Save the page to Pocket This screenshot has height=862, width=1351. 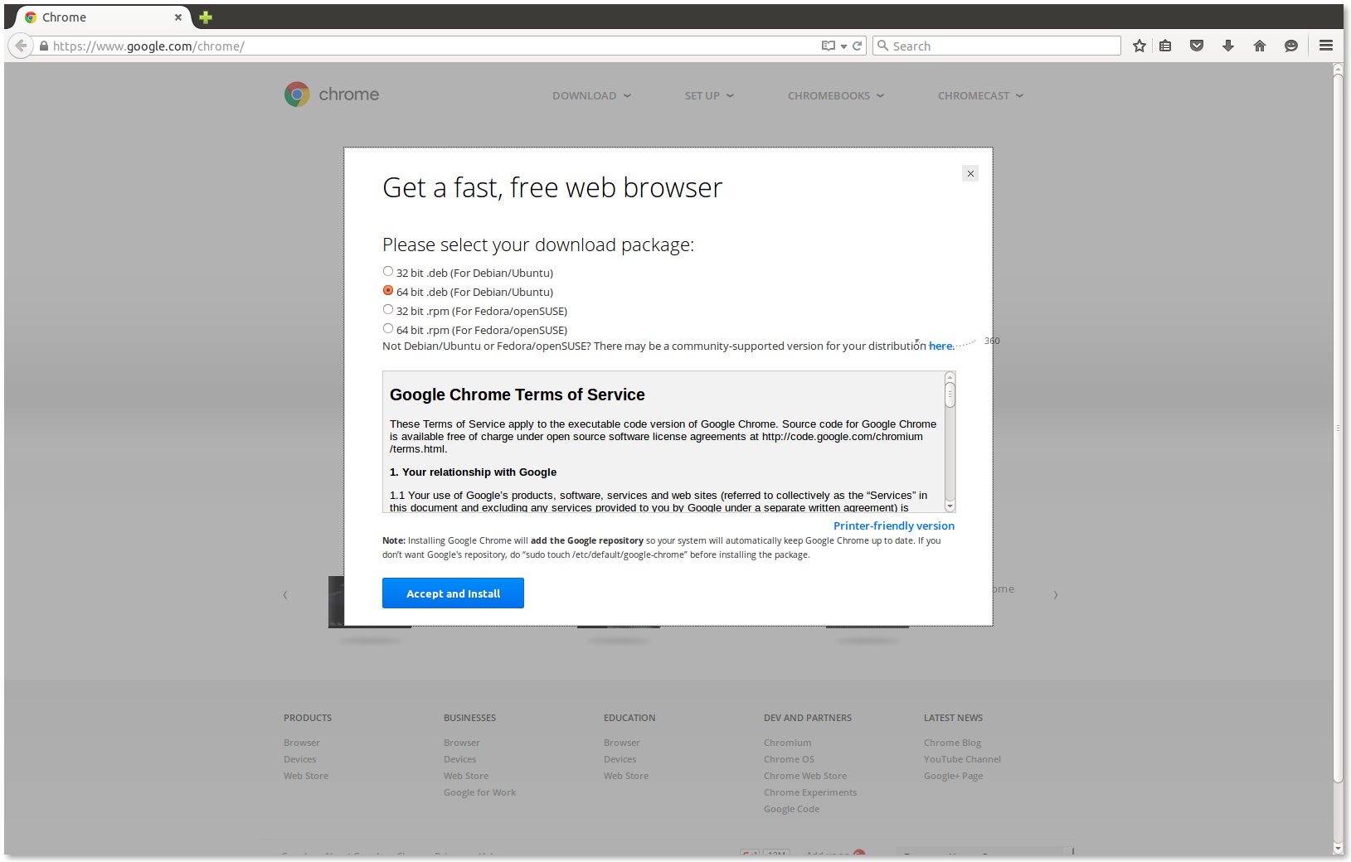pyautogui.click(x=1197, y=46)
